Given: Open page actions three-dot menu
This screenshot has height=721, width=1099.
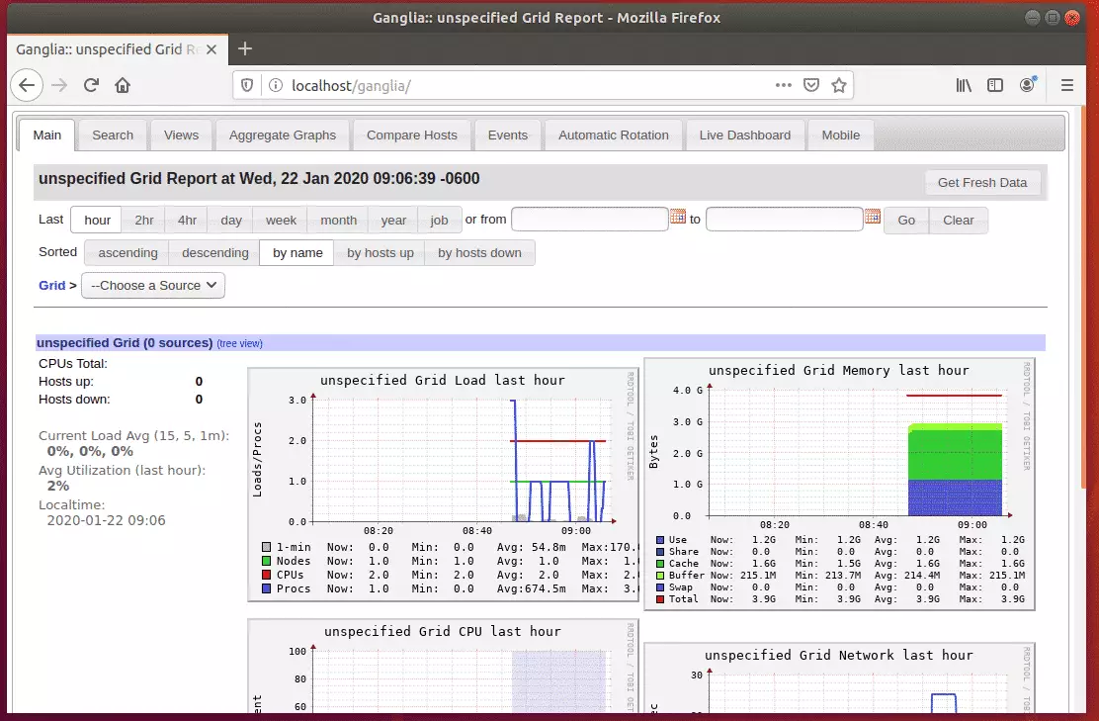Looking at the screenshot, I should point(784,86).
